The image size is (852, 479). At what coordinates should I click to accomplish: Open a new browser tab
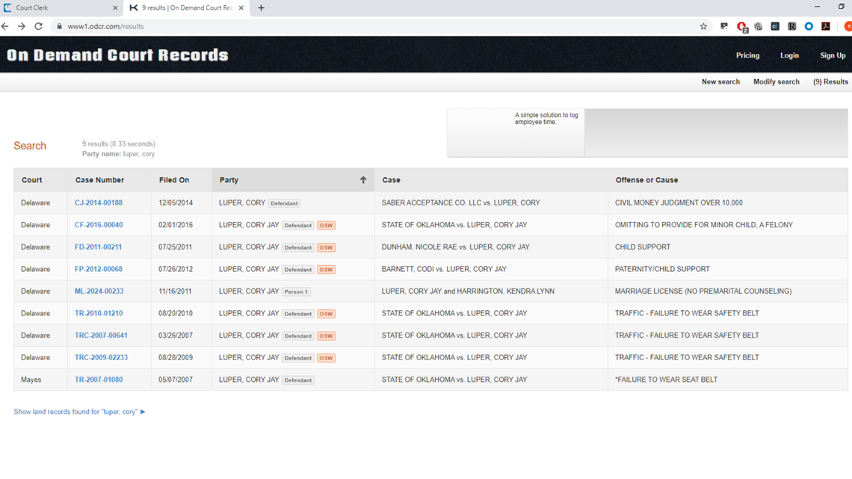tap(261, 7)
